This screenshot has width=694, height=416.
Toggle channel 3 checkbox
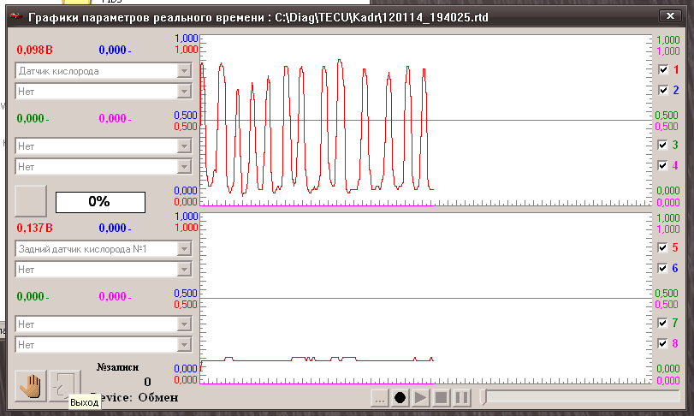pos(662,145)
